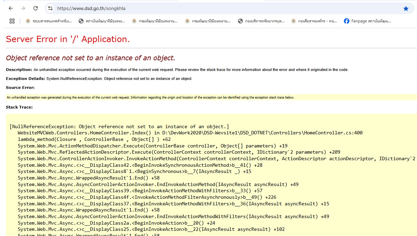Open the bookmark 'ระบบสารสนเทศสำหรับเ...'

click(49, 21)
